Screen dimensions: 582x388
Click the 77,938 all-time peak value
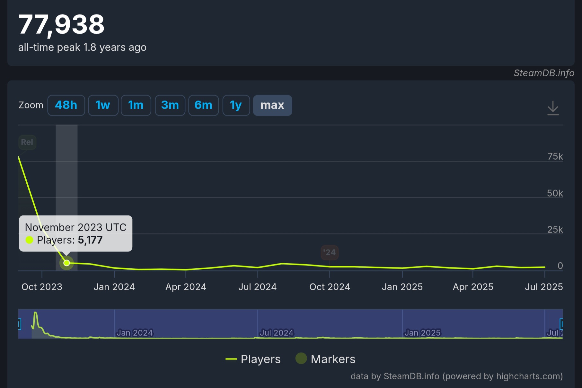tap(61, 24)
